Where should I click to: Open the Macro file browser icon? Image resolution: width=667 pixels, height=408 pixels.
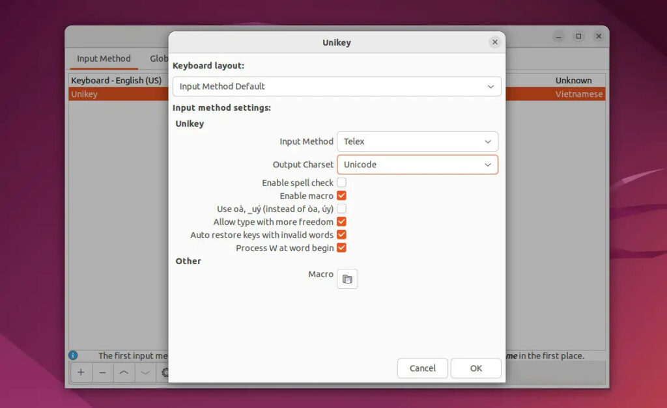(x=347, y=279)
